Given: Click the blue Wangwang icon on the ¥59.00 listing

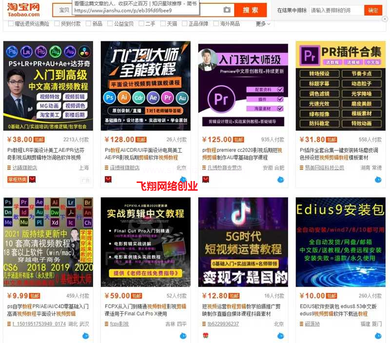Looking at the screenshot, I should point(183,336).
